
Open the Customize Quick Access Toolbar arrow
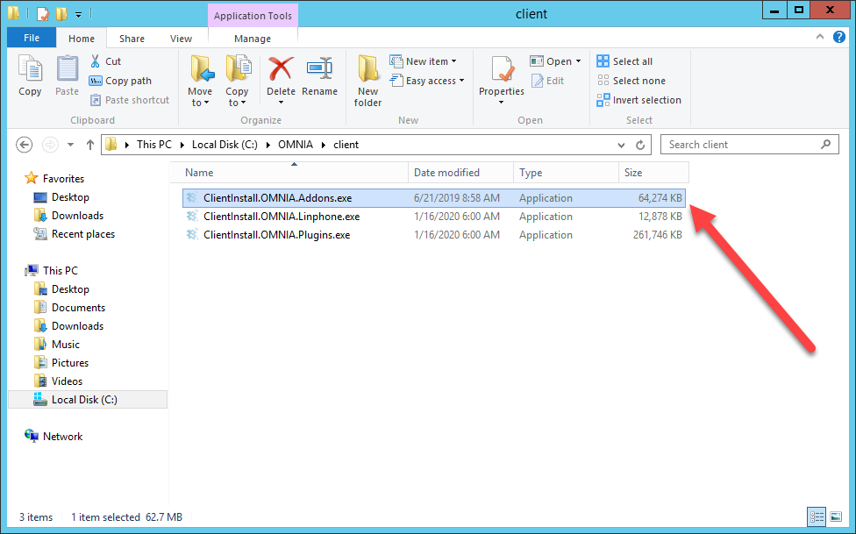[x=78, y=15]
